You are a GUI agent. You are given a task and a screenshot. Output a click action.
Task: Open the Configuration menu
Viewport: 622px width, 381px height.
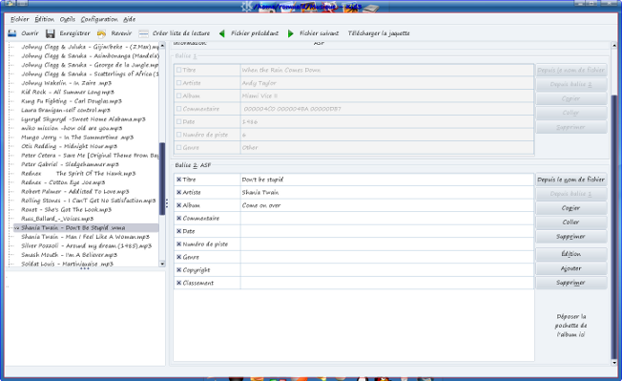pyautogui.click(x=99, y=19)
